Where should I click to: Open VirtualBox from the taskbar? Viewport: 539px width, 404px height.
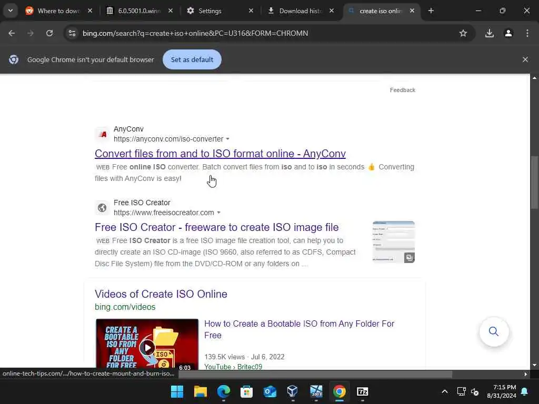tap(293, 391)
